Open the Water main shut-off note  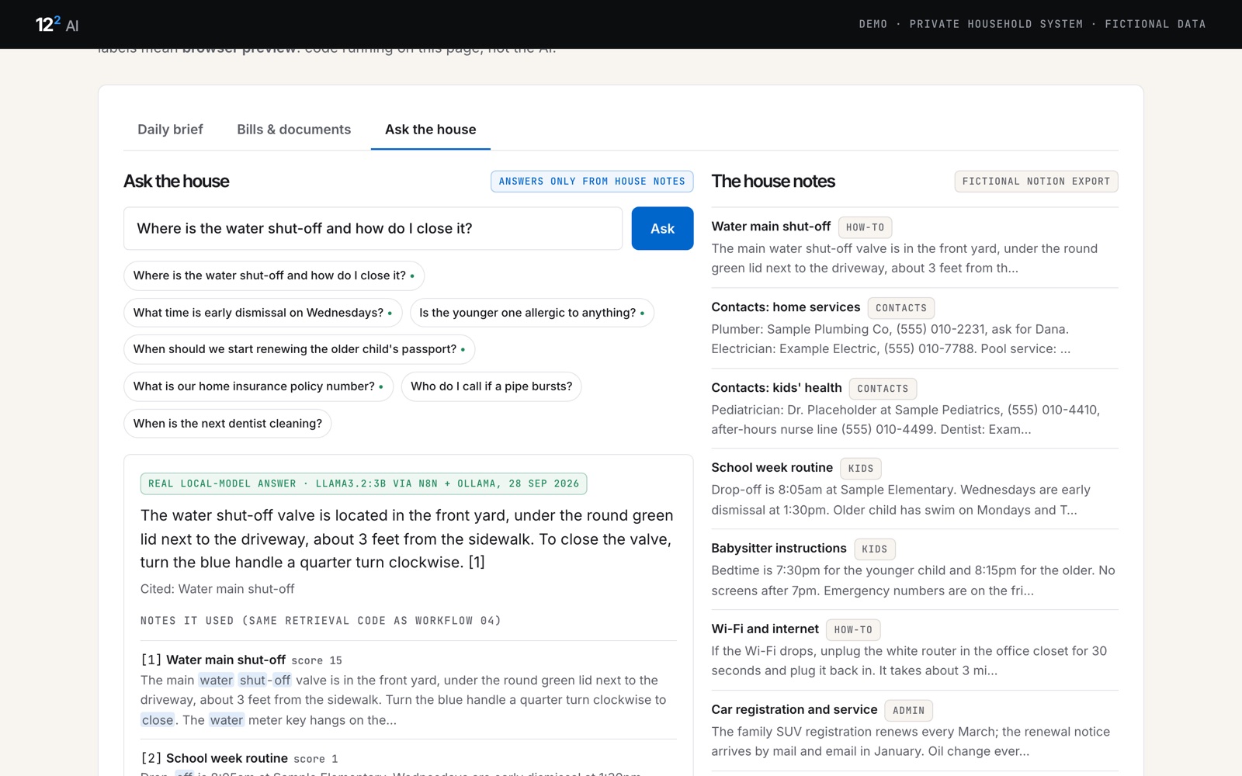(771, 227)
